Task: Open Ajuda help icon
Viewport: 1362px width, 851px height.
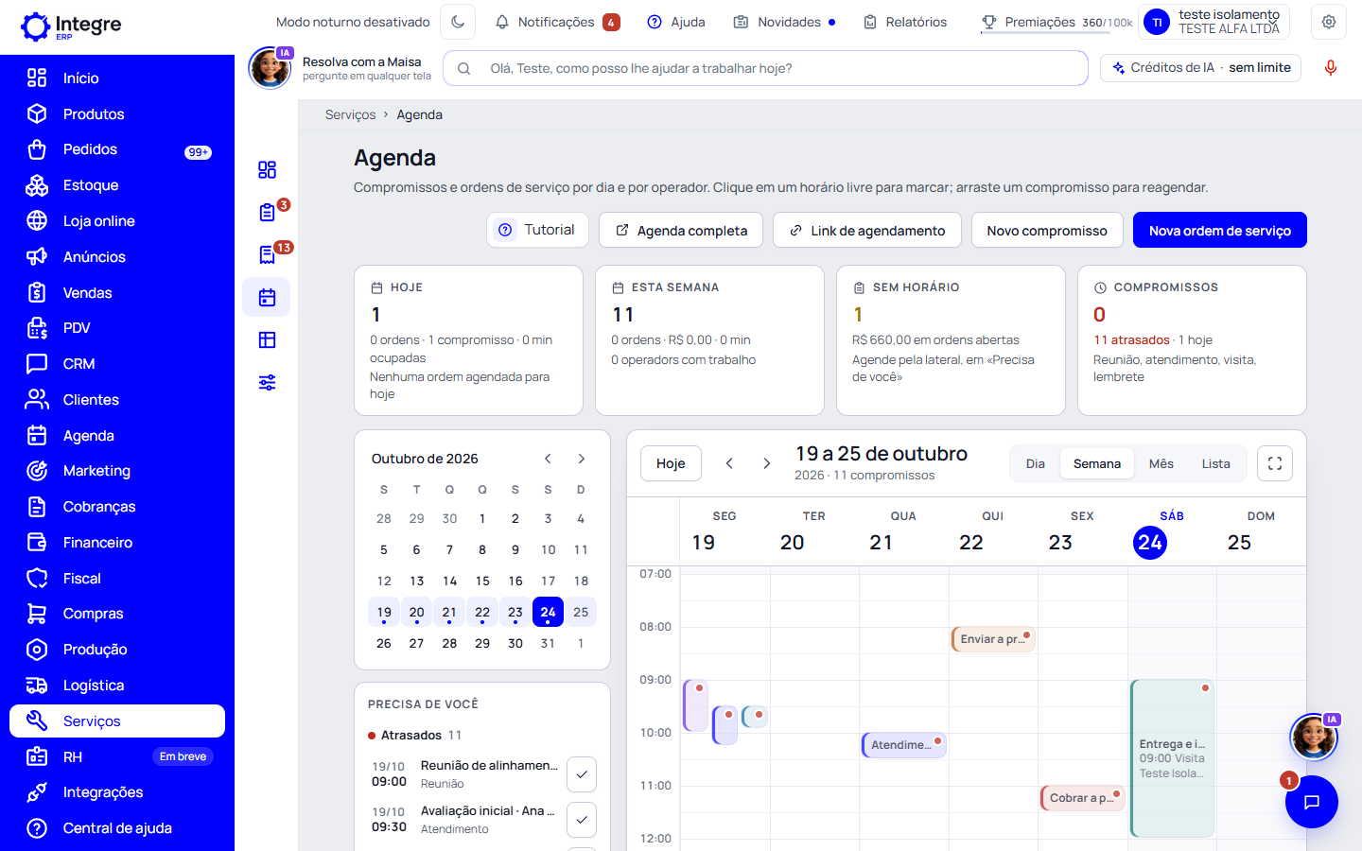Action: 676,22
